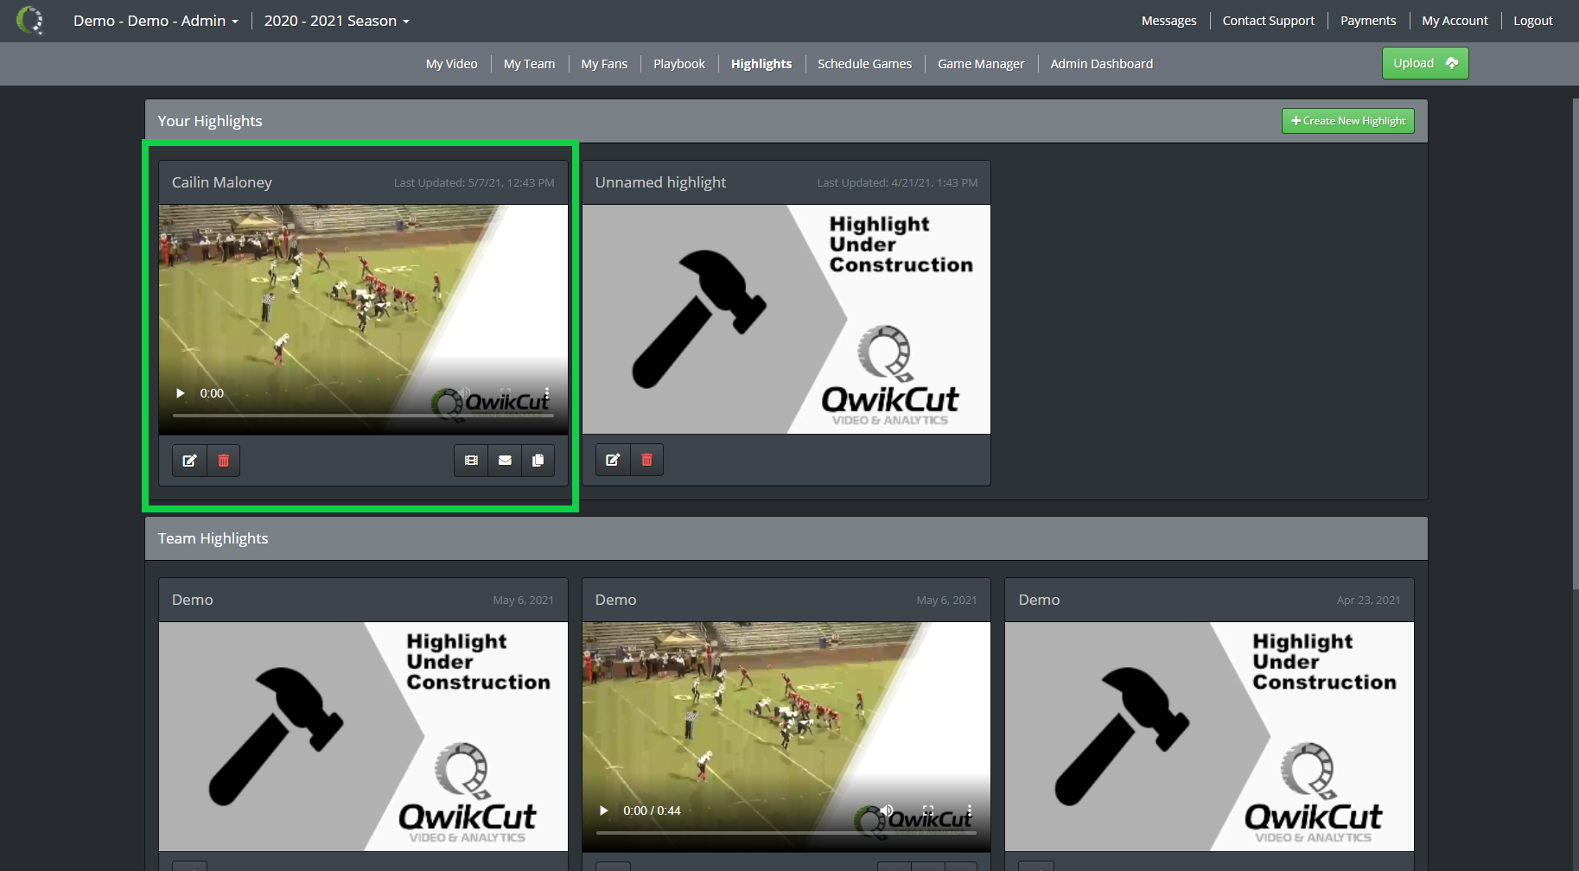The height and width of the screenshot is (871, 1579).
Task: Delete the Cailin Maloney highlight
Action: 223,460
